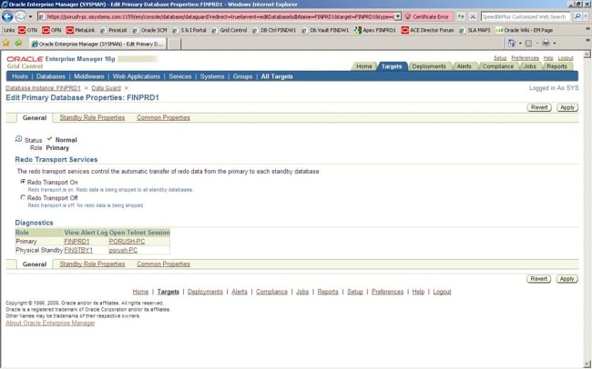Open the S & I Portal favorite

tap(189, 30)
